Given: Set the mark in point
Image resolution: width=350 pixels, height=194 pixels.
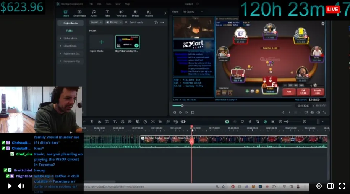Looking at the screenshot, I should (283, 112).
